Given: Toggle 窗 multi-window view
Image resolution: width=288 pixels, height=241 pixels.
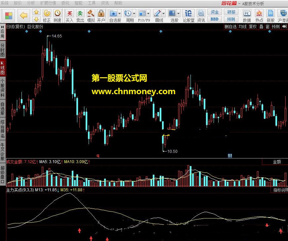Looking at the screenshot, I should (x=267, y=27).
